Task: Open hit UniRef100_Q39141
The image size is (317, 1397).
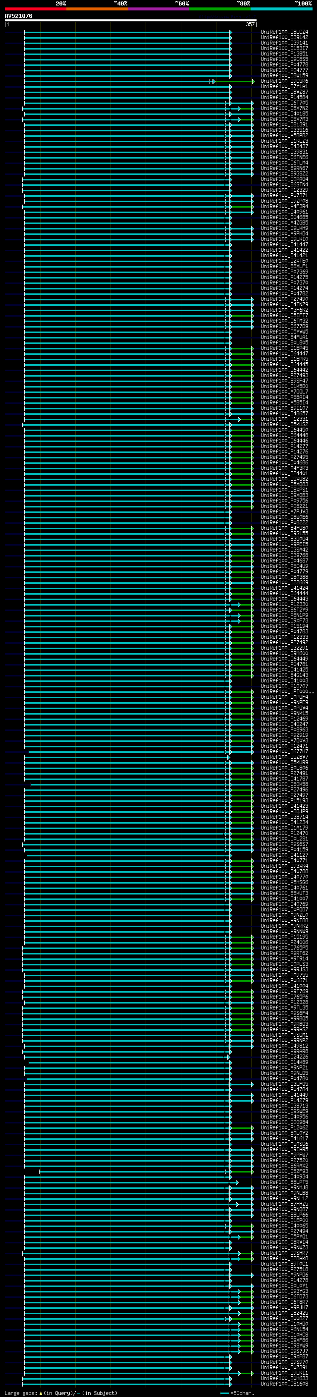Action: click(x=284, y=43)
